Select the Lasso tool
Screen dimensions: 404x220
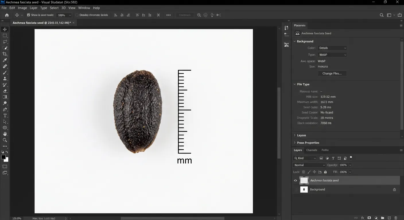[x=5, y=42]
